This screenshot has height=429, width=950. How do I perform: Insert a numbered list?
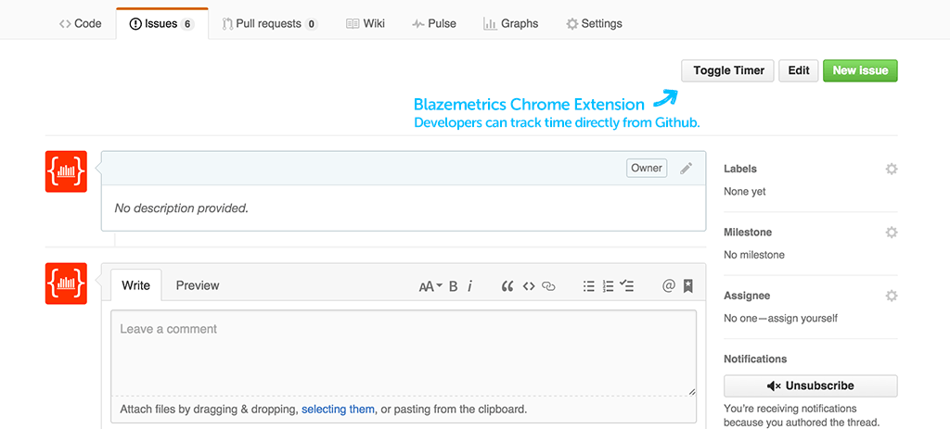click(x=609, y=286)
